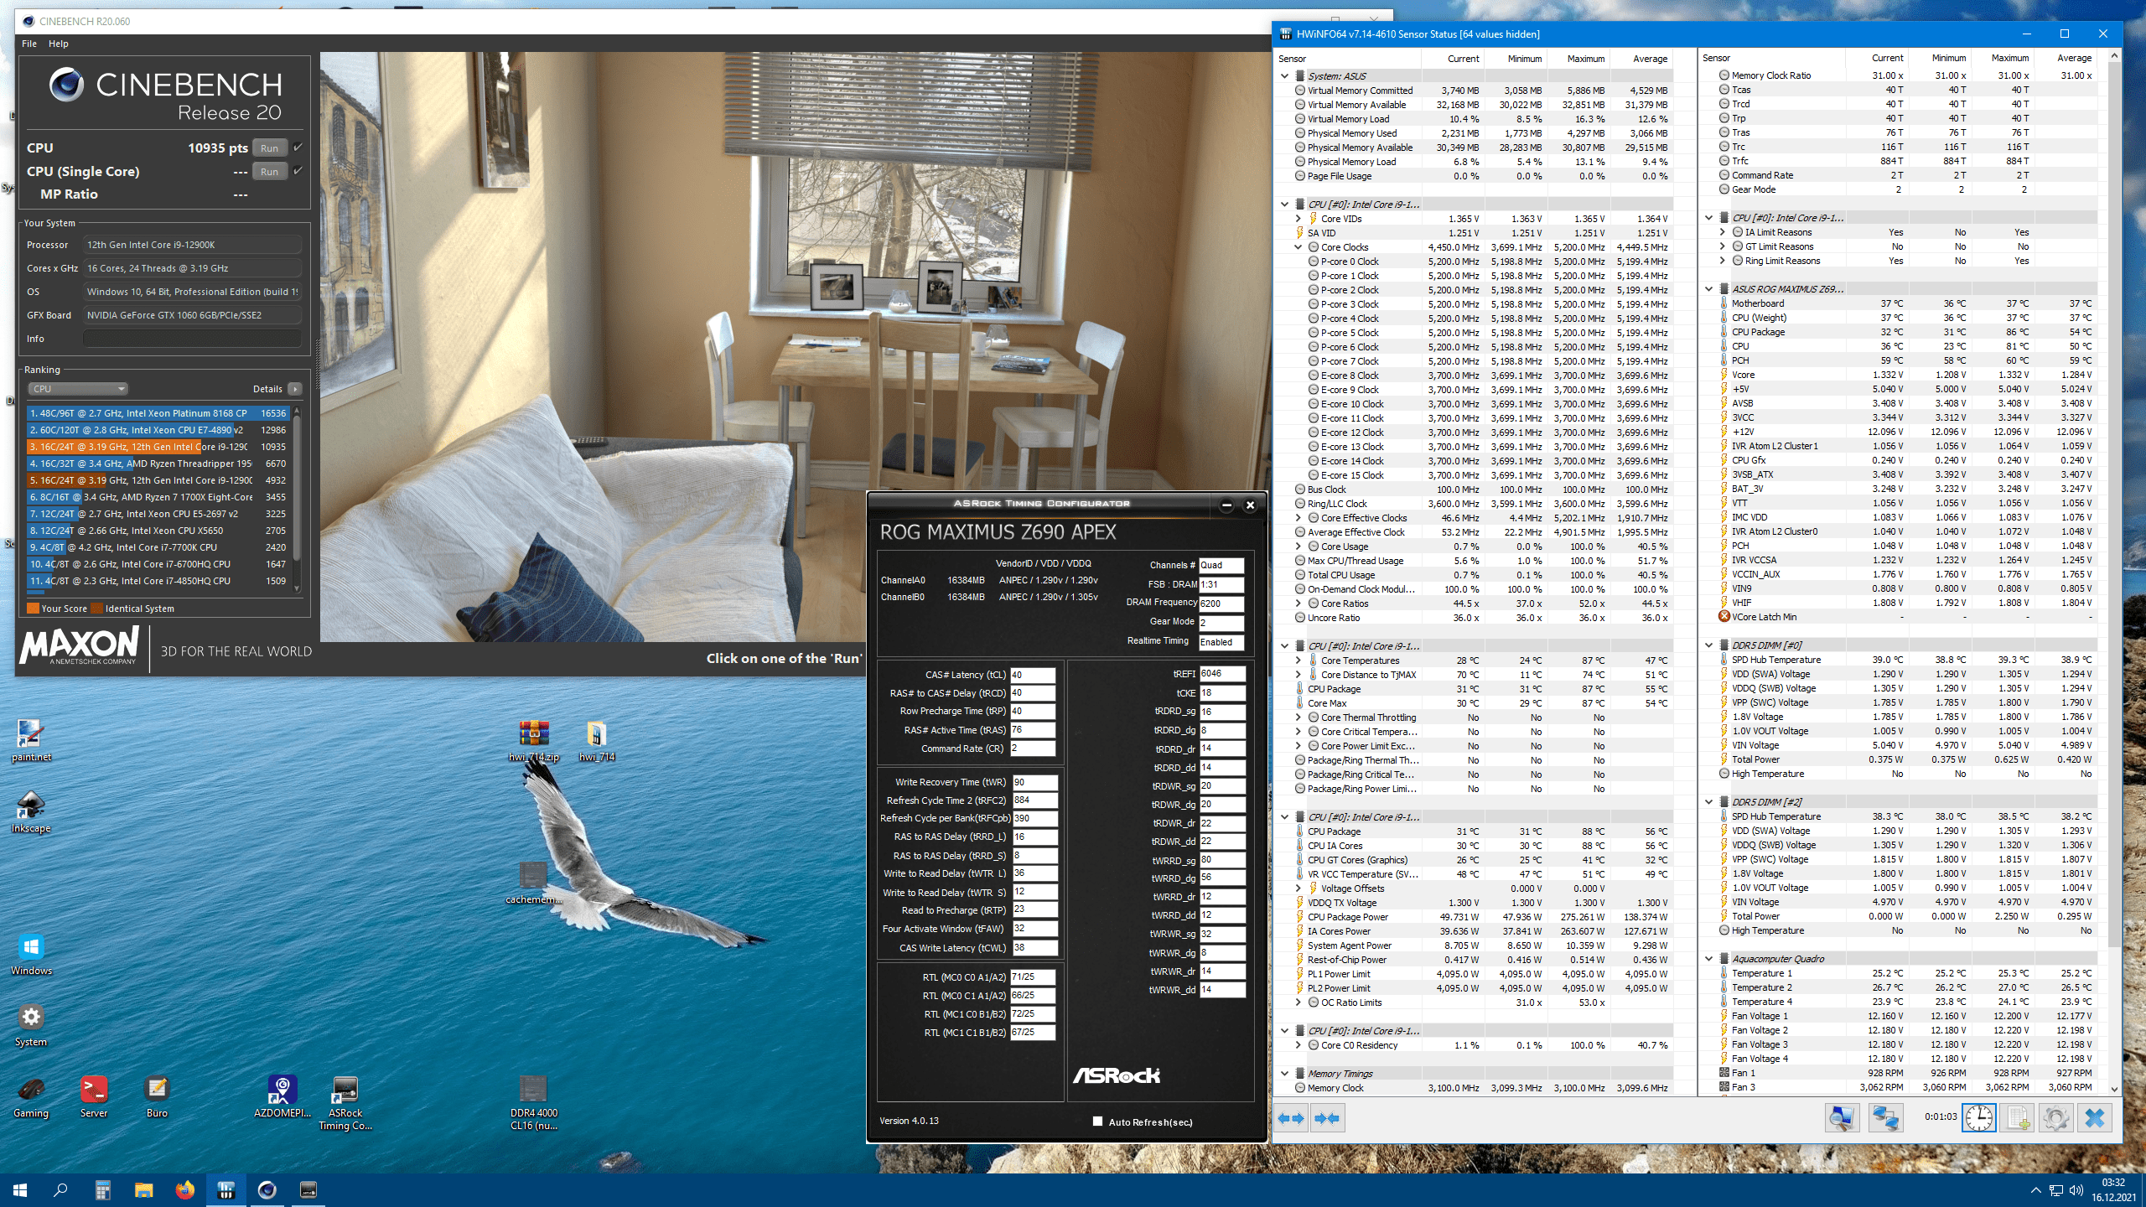Collapse Aquacomputer Quadro sensor group
This screenshot has width=2146, height=1207.
(1708, 959)
